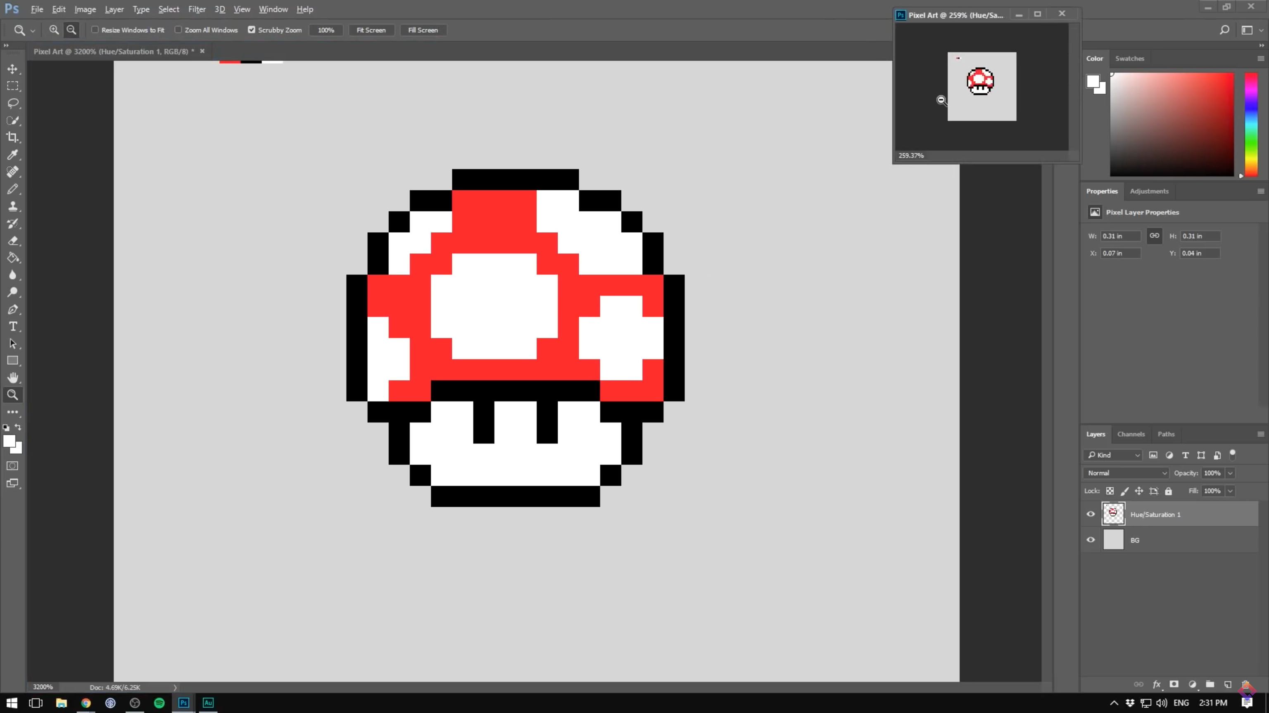Image resolution: width=1269 pixels, height=713 pixels.
Task: Change the screen mode
Action: point(13,483)
